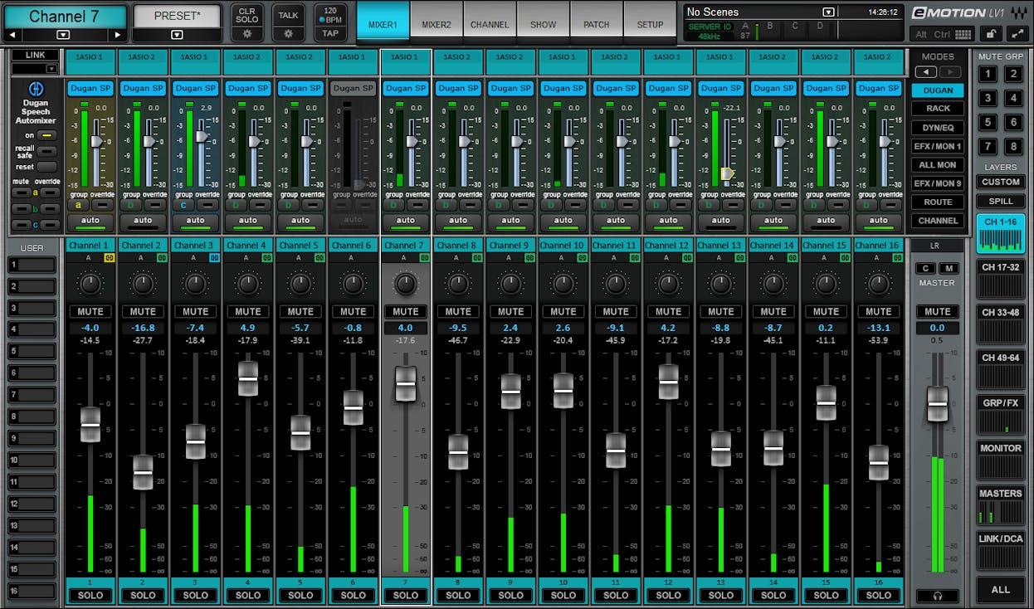Screen dimensions: 1034x609
Task: Open the on-screen keyboard icon
Action: (x=963, y=34)
